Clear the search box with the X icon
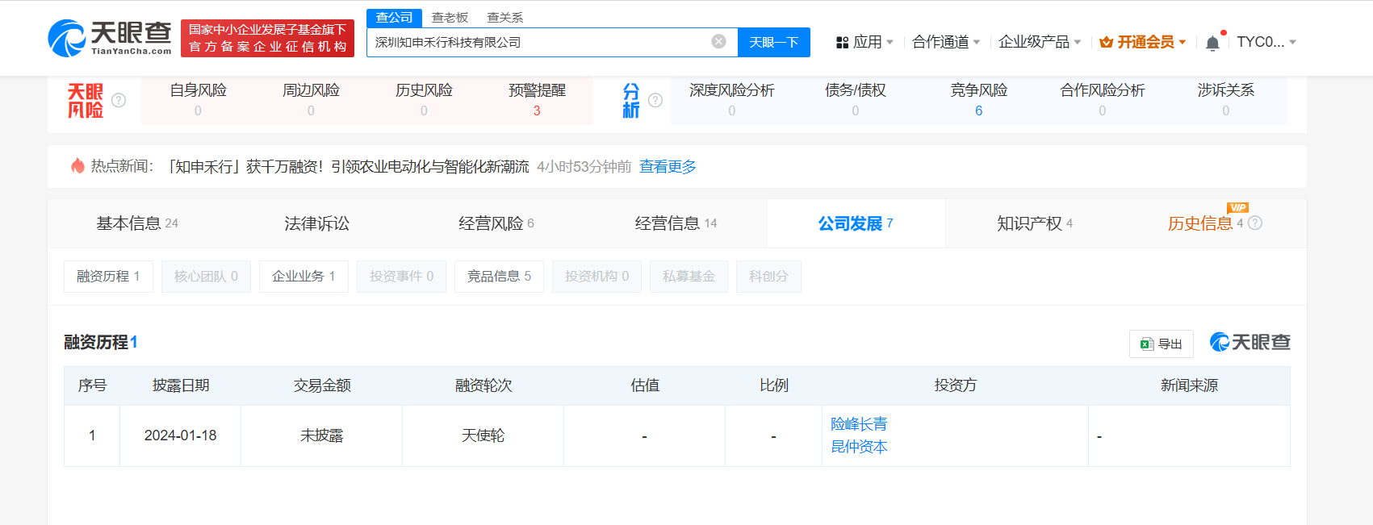The width and height of the screenshot is (1373, 525). [718, 42]
